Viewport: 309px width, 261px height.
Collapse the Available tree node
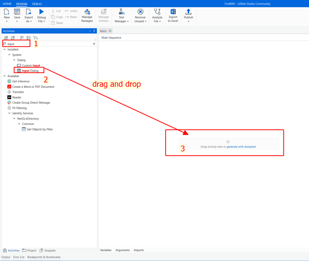coord(4,76)
